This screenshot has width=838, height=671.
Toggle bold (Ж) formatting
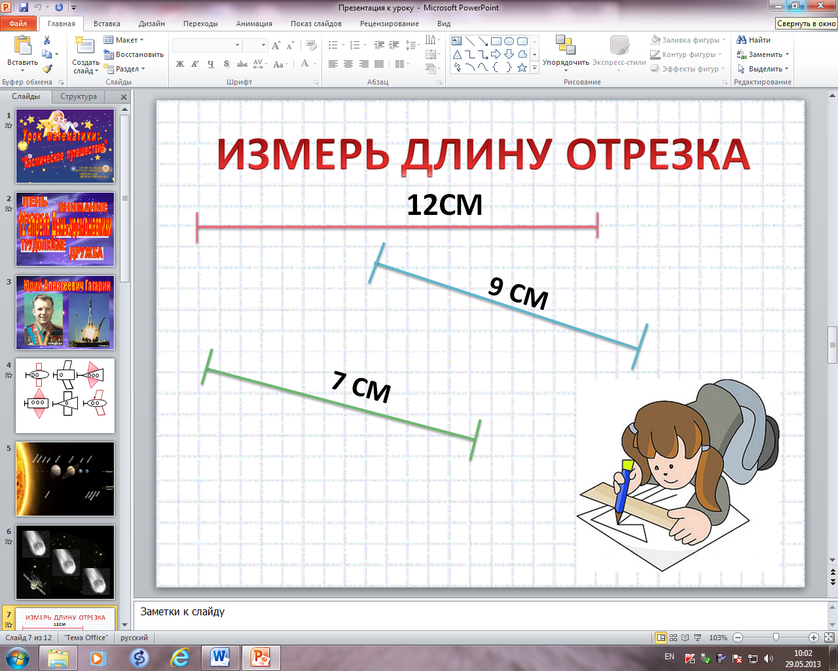pyautogui.click(x=180, y=64)
